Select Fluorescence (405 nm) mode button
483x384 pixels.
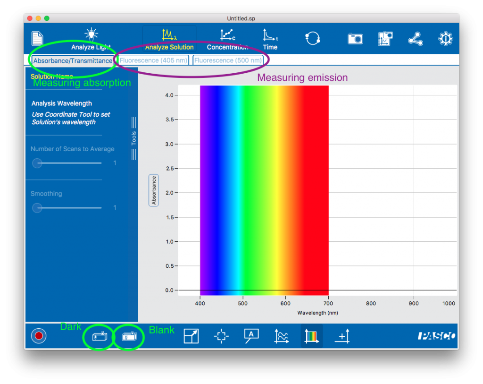(x=154, y=60)
